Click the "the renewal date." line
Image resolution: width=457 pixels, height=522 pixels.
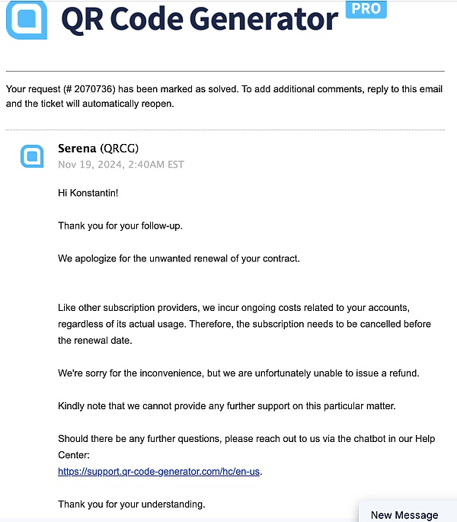click(95, 341)
